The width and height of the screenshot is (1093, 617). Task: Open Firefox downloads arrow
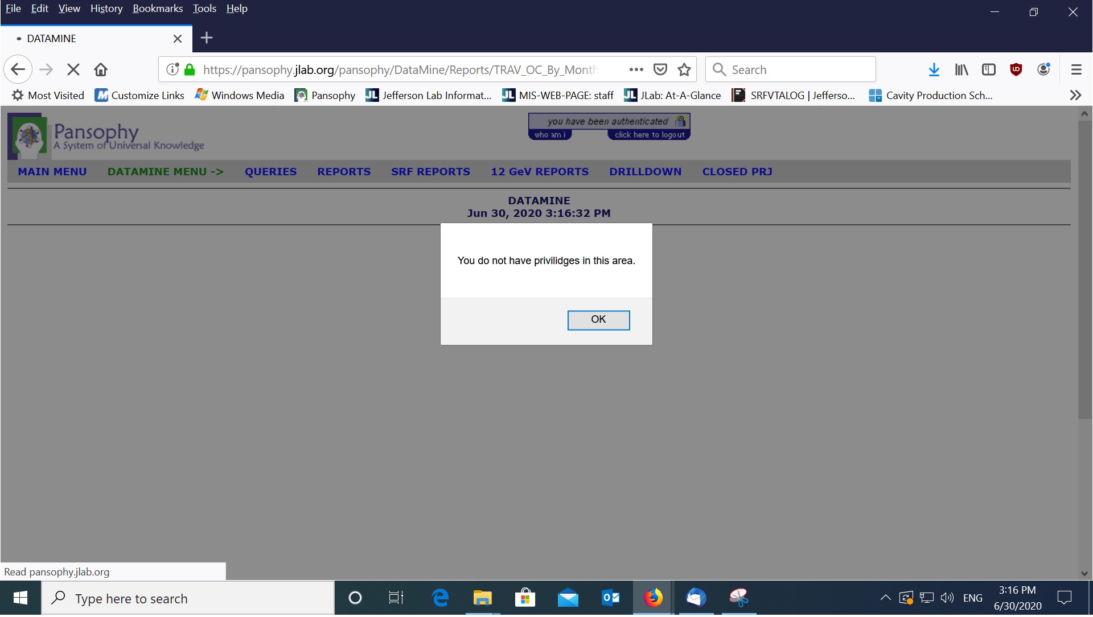click(934, 69)
